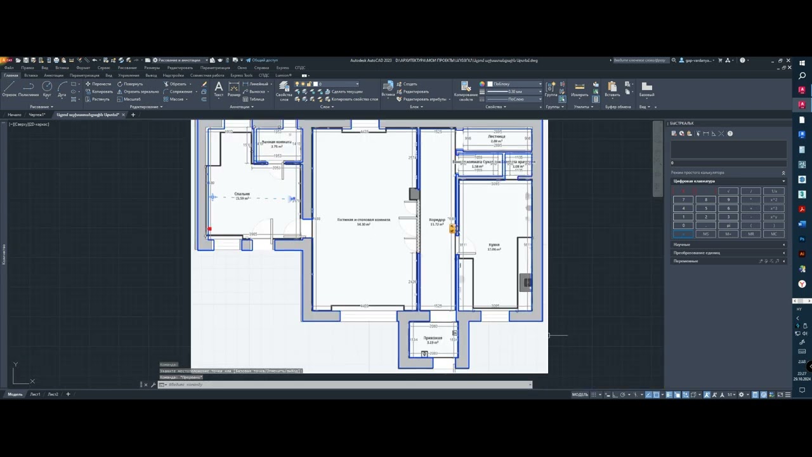
Task: Click the calculator key pi
Action: coord(728,225)
